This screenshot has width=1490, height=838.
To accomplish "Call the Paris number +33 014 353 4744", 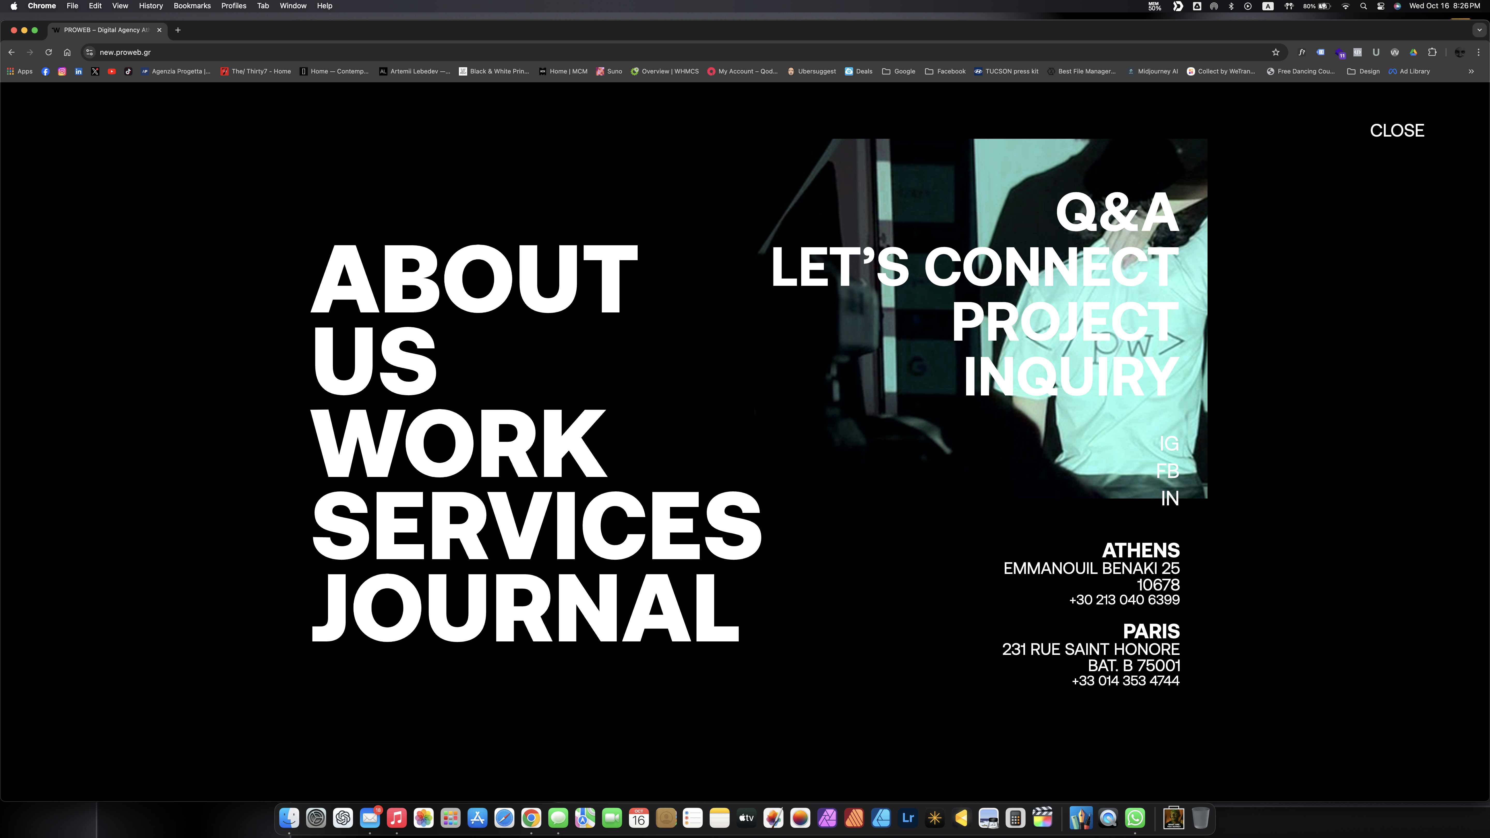I will [1126, 681].
